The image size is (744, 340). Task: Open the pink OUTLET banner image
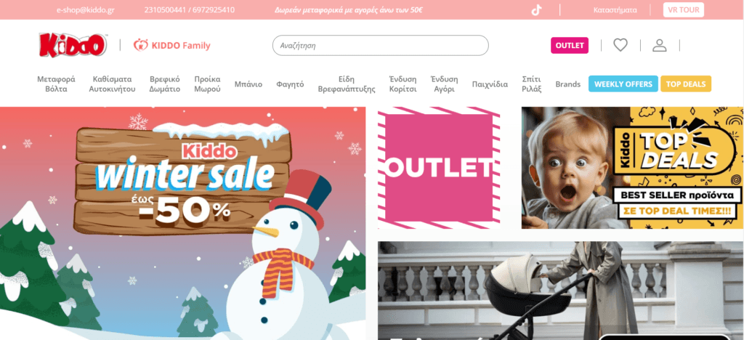pos(439,167)
